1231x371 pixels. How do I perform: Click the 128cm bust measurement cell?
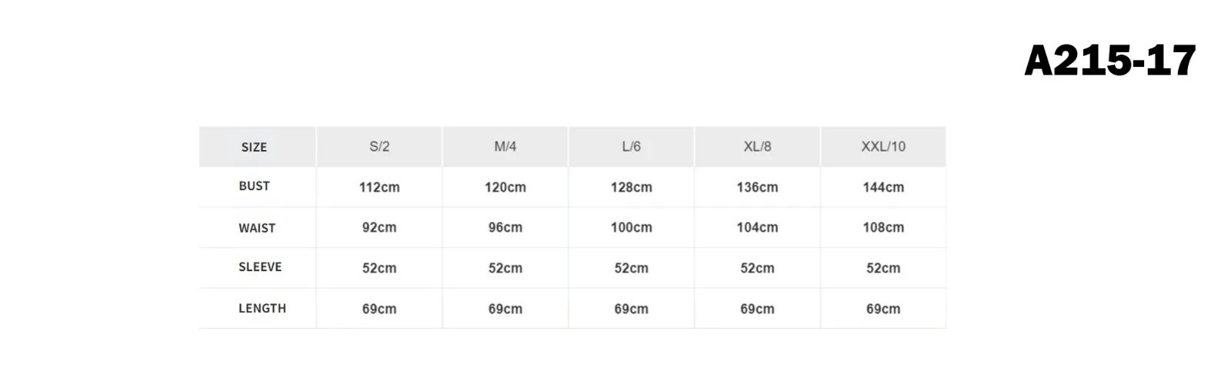(x=632, y=187)
